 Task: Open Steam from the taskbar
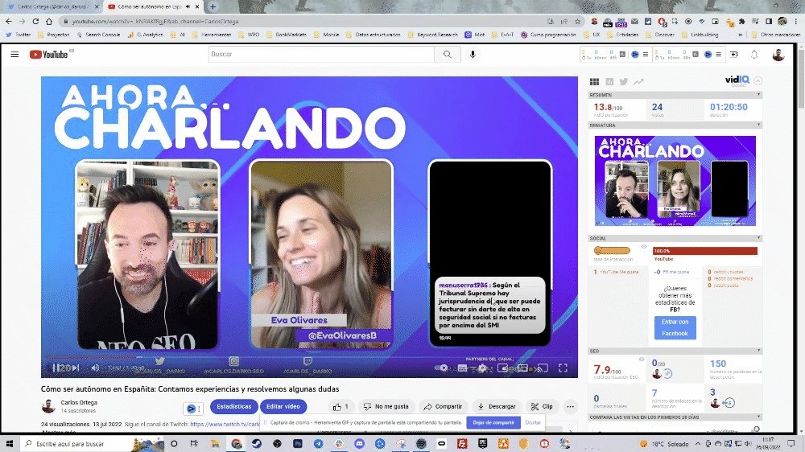click(257, 444)
